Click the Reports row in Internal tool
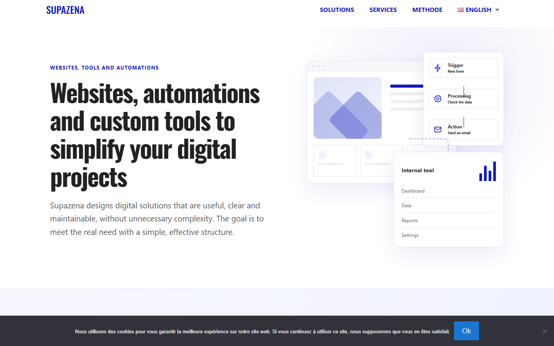Image resolution: width=554 pixels, height=346 pixels. [x=449, y=221]
